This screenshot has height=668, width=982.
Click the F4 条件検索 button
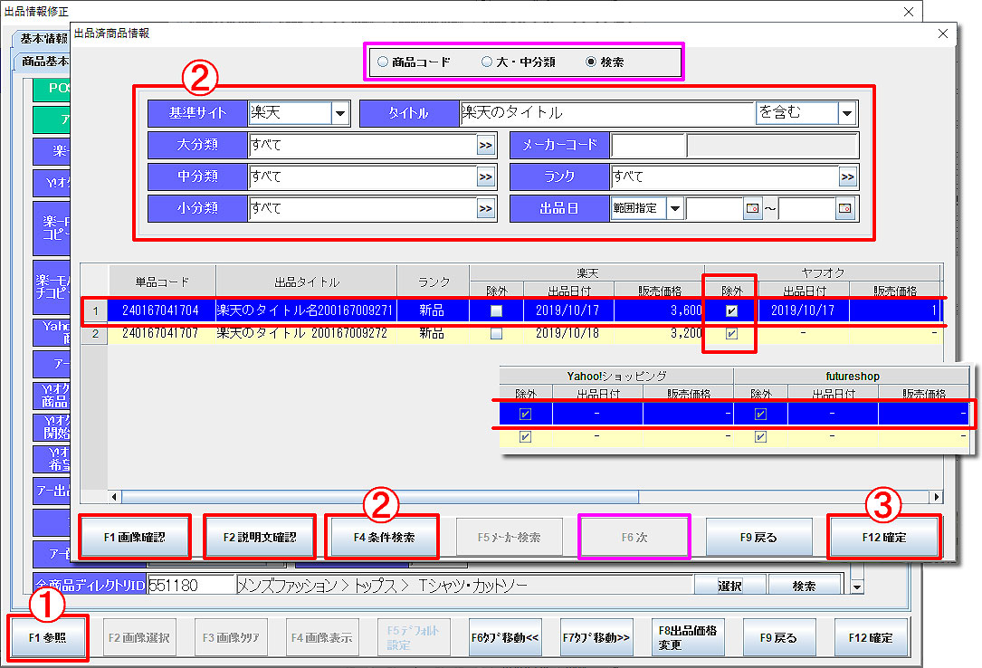384,537
